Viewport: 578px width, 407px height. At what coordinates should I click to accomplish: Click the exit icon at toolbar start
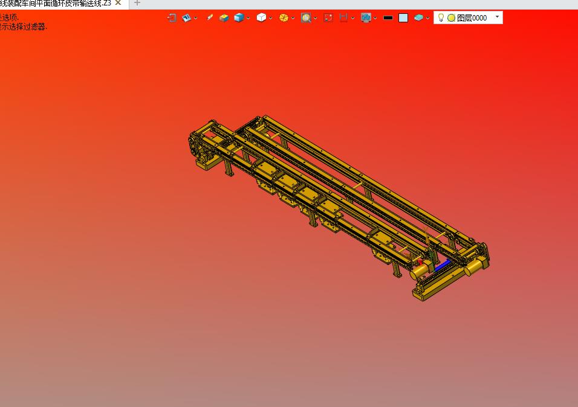pos(172,18)
